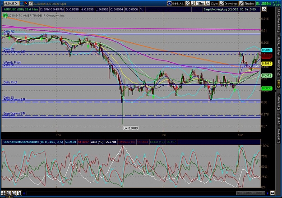This screenshot has width=282, height=198.
Task: Click the Daily R2 level label
Action: [9, 49]
